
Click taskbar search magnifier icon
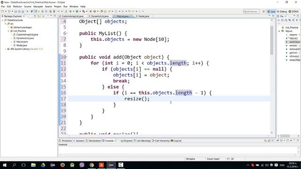pyautogui.click(x=14, y=165)
